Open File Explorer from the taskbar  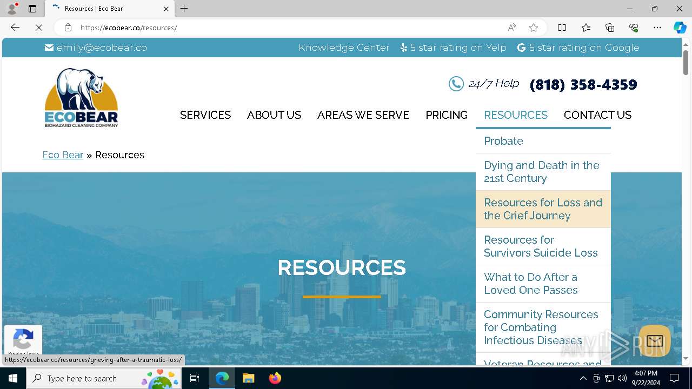(248, 378)
